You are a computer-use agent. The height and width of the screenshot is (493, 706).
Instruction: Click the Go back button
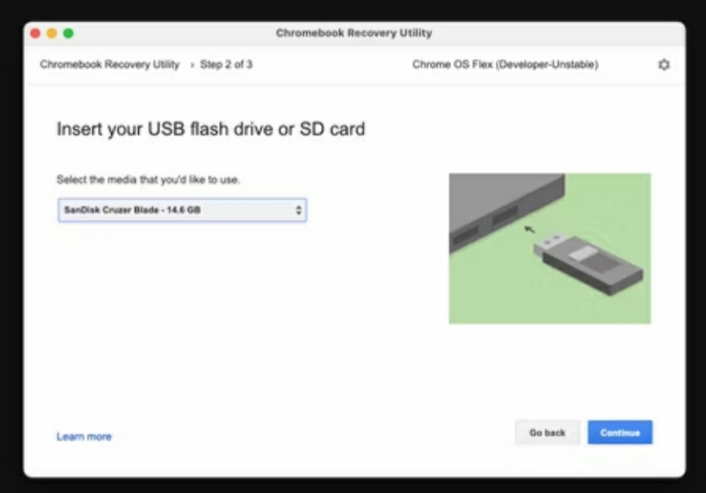(547, 433)
